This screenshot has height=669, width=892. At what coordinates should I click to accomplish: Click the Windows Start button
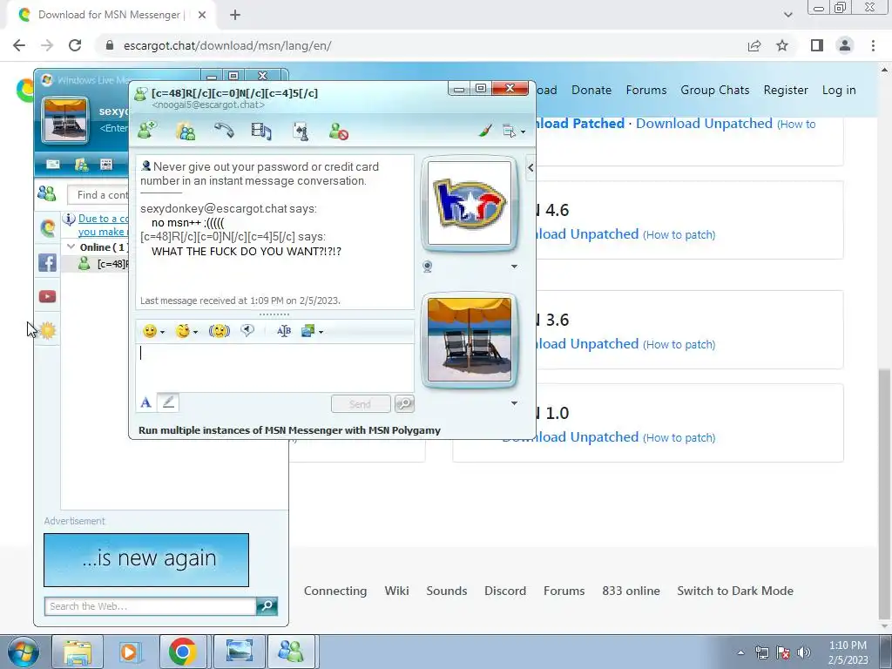point(23,652)
